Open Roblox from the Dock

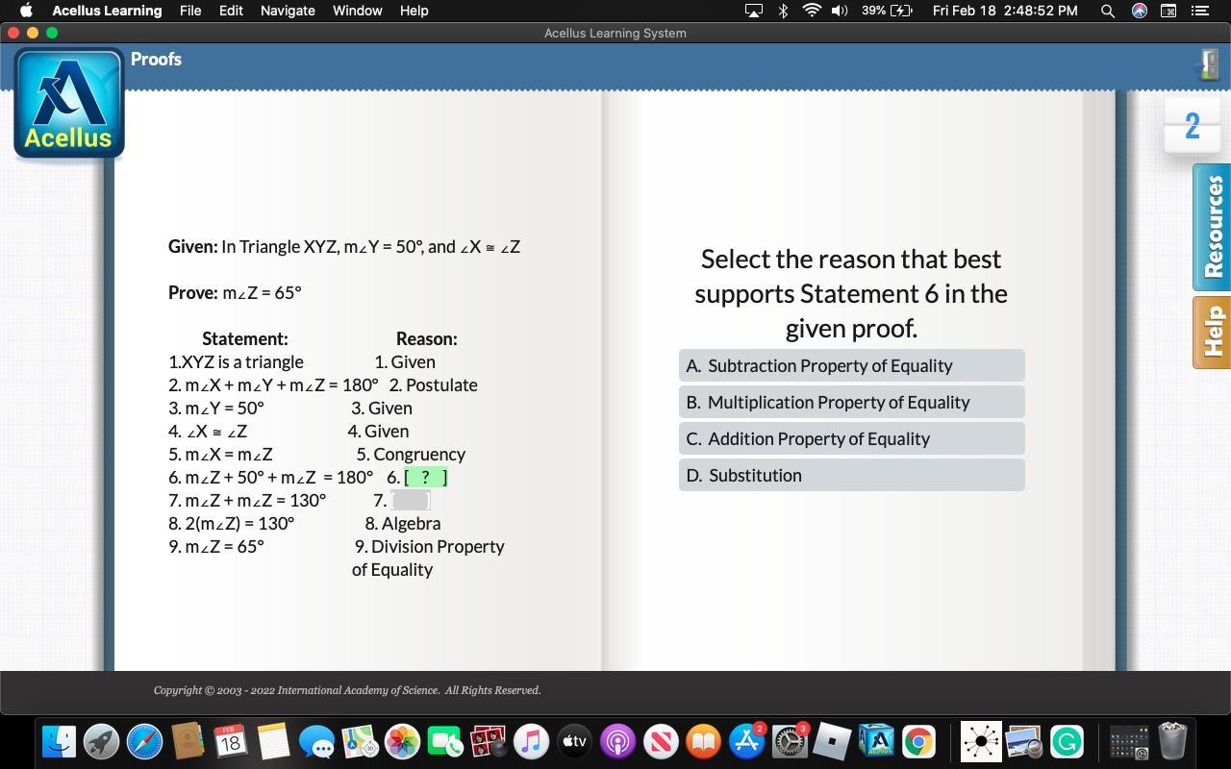pos(832,741)
